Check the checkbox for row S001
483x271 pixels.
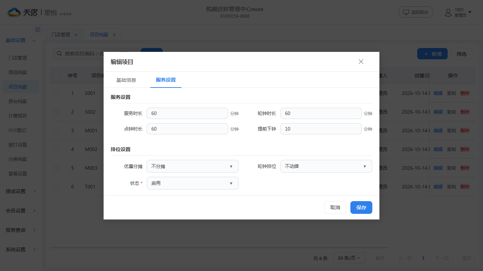tap(56, 93)
